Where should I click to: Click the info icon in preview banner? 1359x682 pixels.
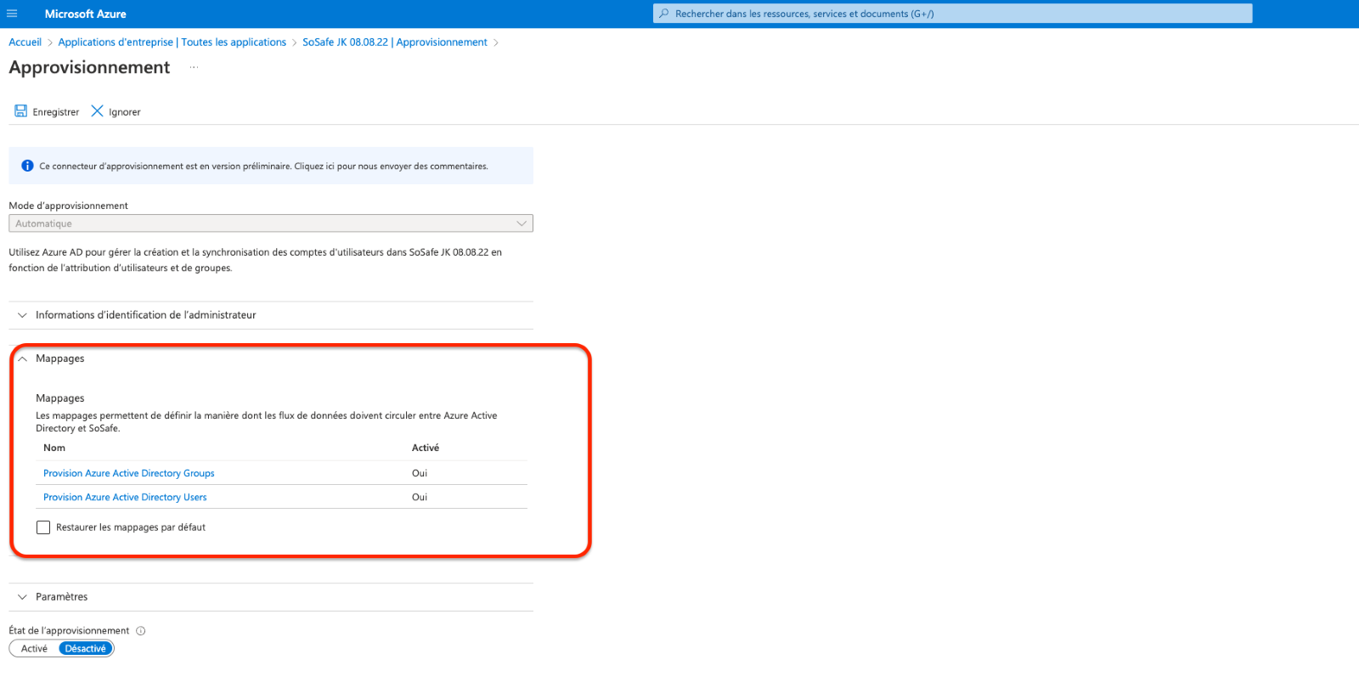coord(27,166)
